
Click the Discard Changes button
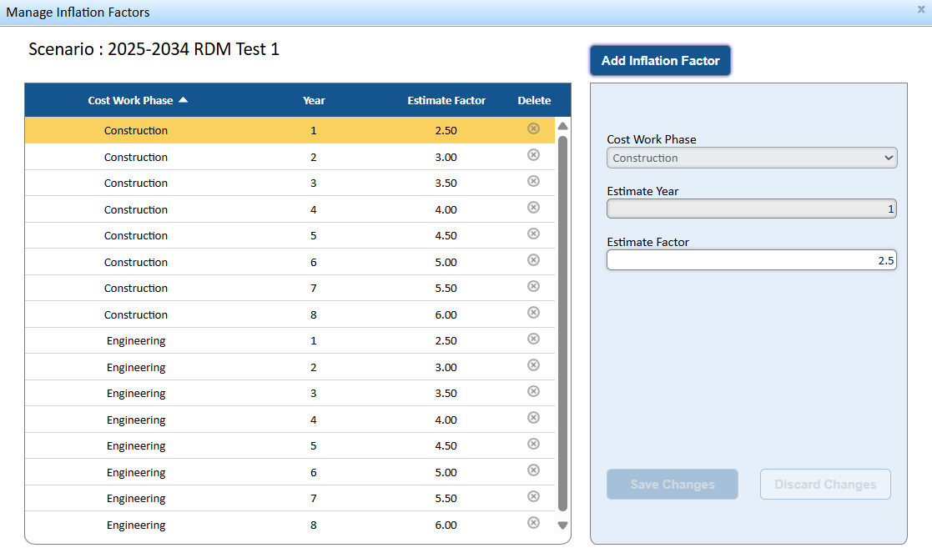(825, 485)
